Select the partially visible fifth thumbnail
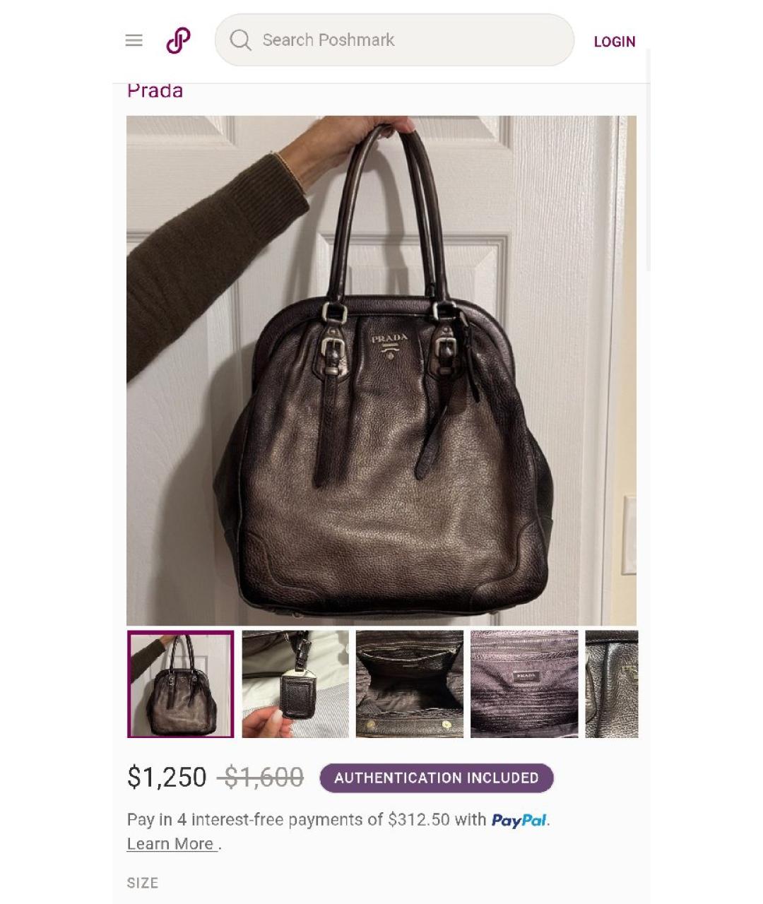The image size is (763, 904). (612, 684)
